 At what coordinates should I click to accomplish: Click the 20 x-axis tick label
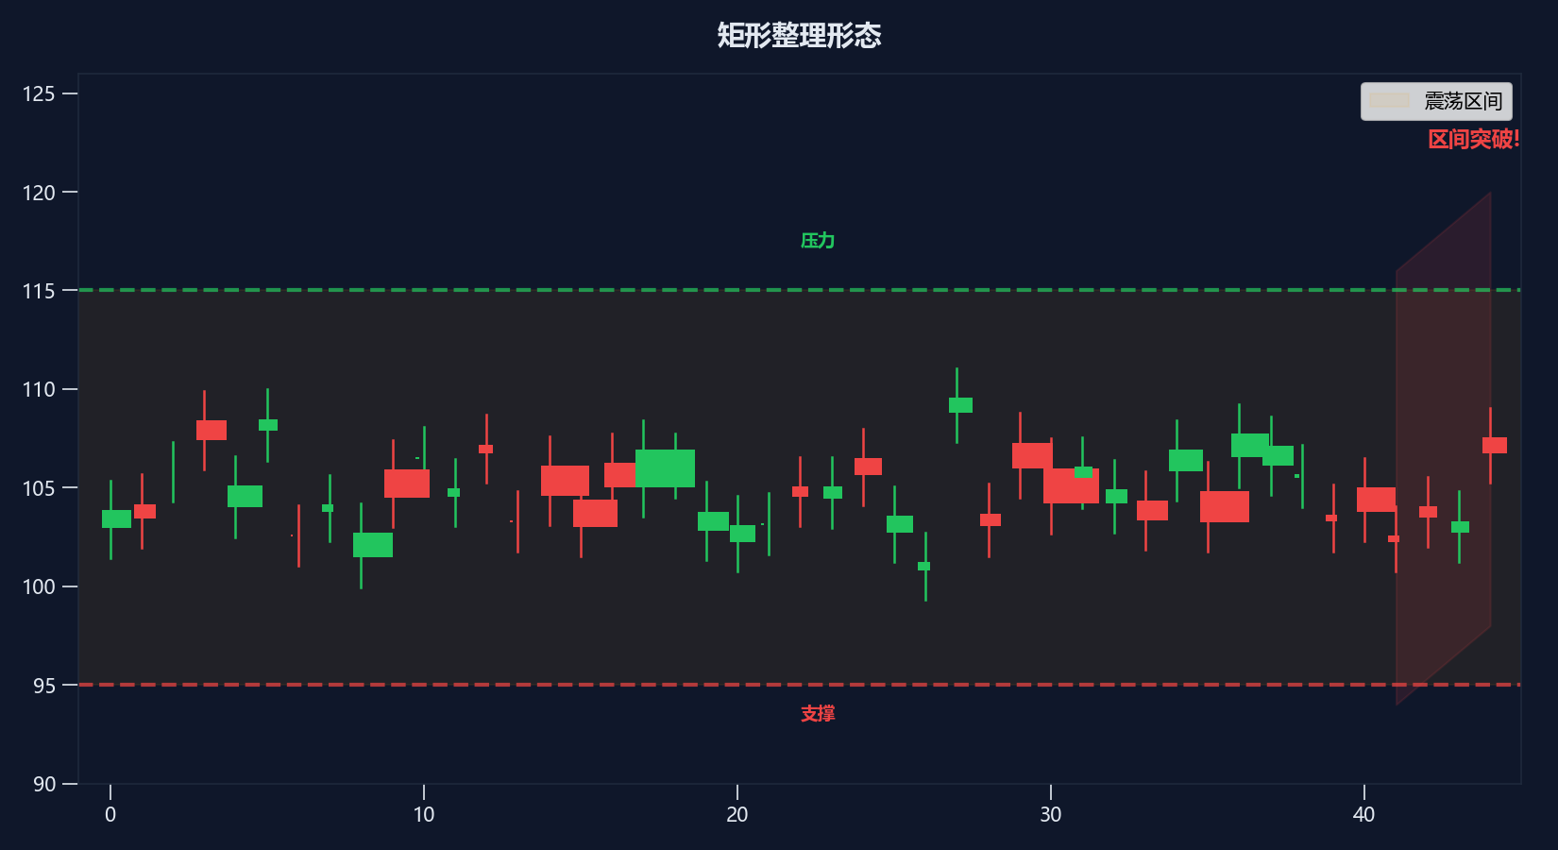click(x=737, y=814)
